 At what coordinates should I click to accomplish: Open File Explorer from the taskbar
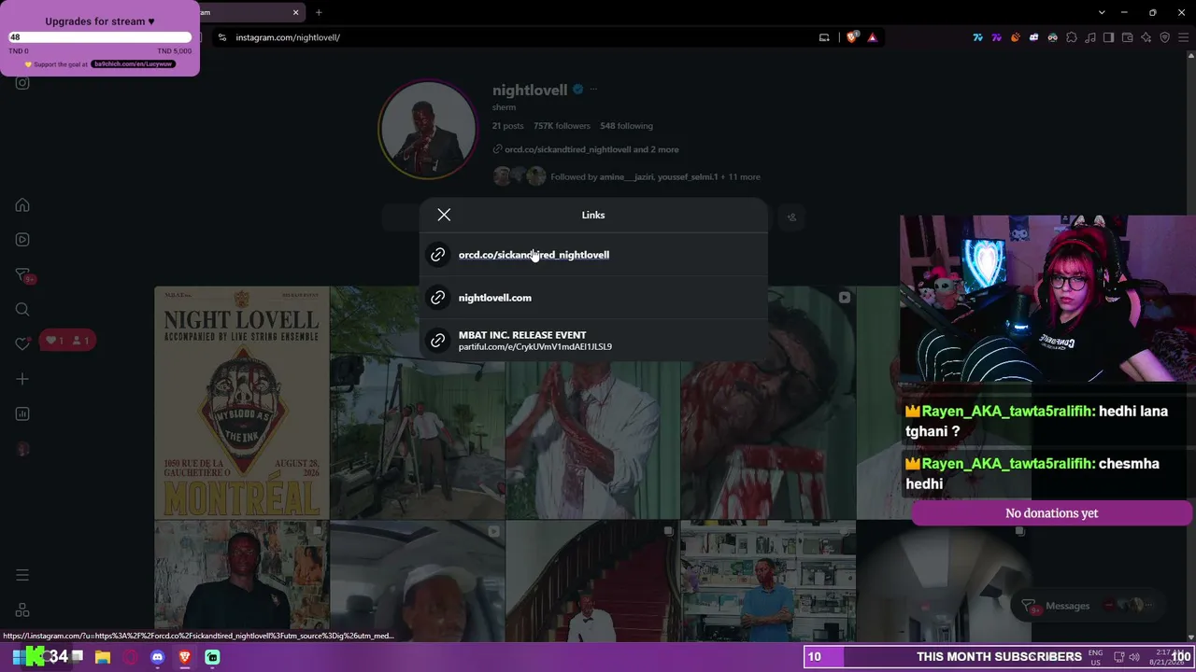click(x=103, y=657)
